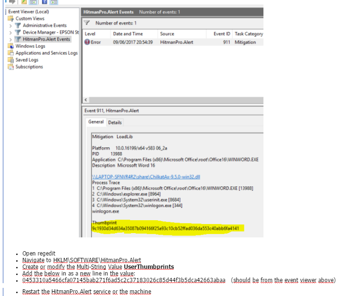Image resolution: width=343 pixels, height=296 pixels.
Task: Click the 0453310a5466cfa… hash text
Action: (x=123, y=280)
